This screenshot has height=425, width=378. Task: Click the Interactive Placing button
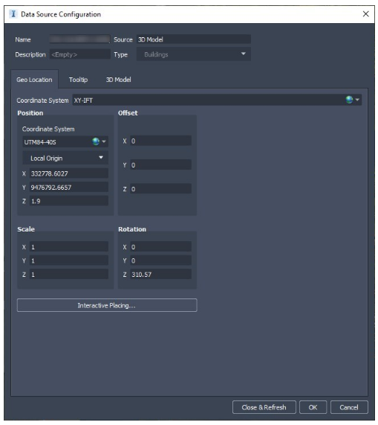[107, 305]
